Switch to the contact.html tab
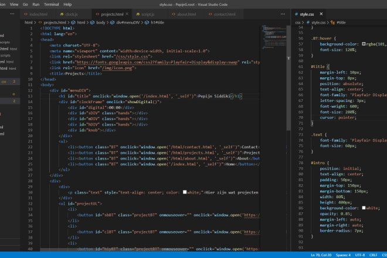Screen dimensions: 387x258 (x=225, y=14)
